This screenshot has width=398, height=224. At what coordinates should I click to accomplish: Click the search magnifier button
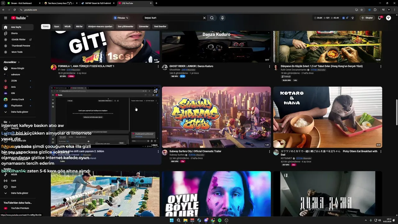click(212, 18)
